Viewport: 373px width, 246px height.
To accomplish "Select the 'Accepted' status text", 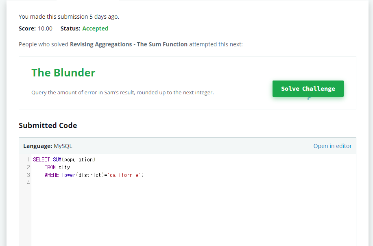I will pos(95,28).
